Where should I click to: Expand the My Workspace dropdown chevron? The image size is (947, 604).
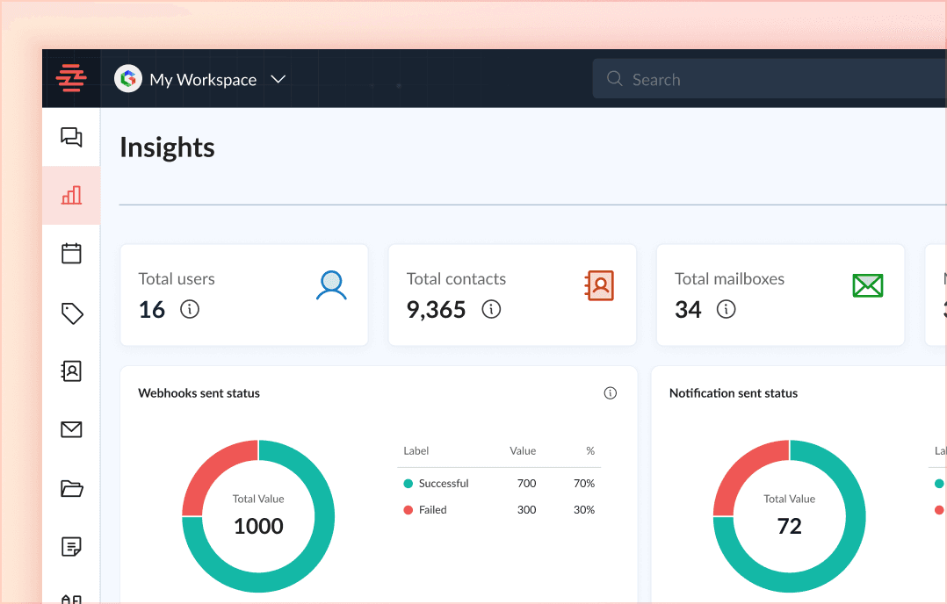[x=278, y=79]
